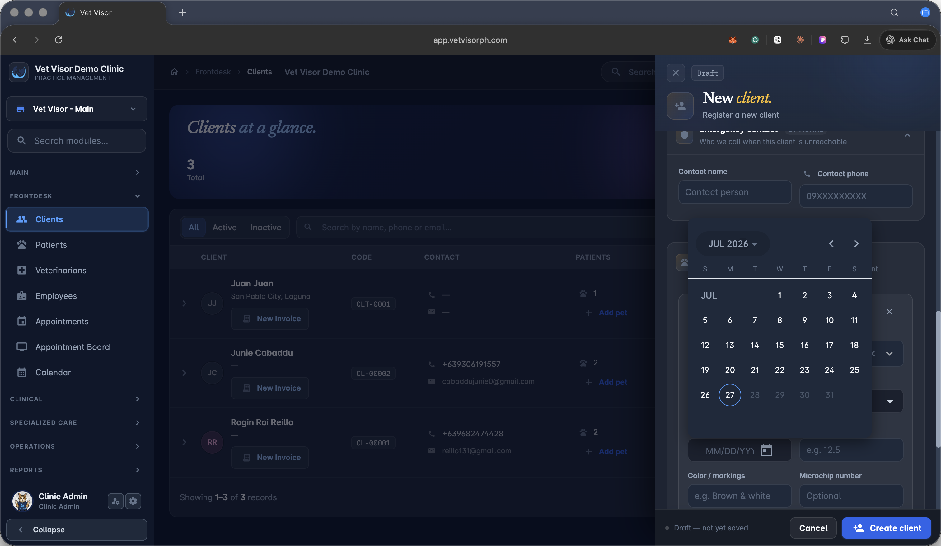Click the Clinic Admin avatar
Viewport: 941px width, 546px height.
click(22, 501)
